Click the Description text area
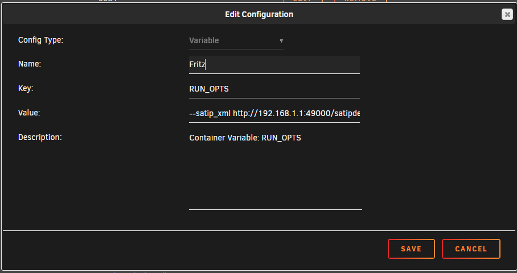This screenshot has height=273, width=517. pyautogui.click(x=276, y=170)
